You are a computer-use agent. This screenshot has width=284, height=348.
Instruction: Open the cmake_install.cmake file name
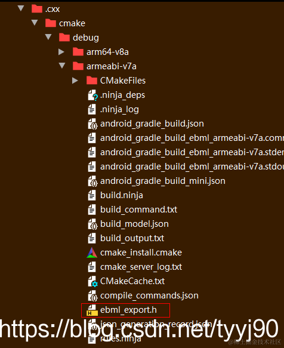(x=141, y=252)
